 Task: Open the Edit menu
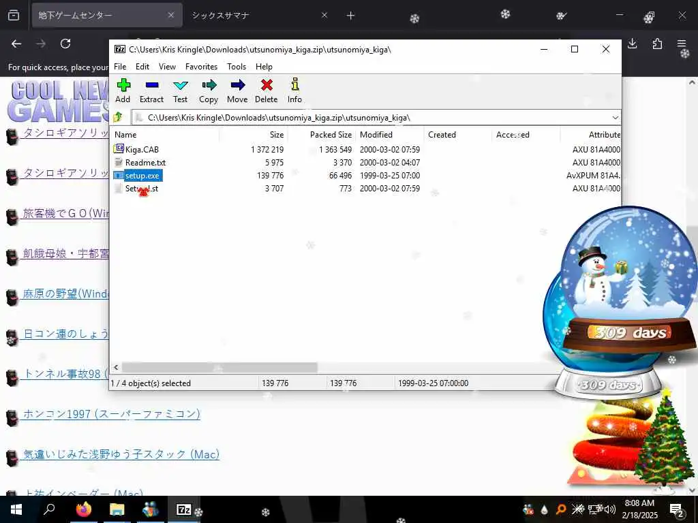[142, 67]
